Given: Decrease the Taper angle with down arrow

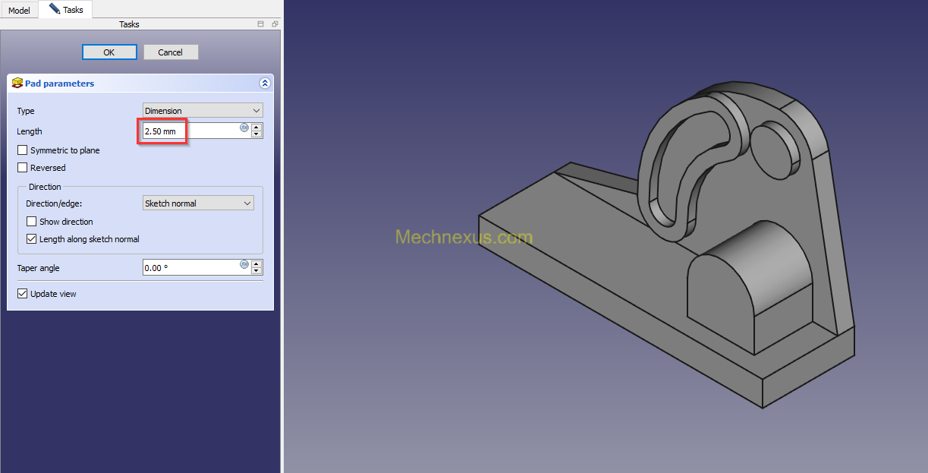Looking at the screenshot, I should (x=256, y=271).
